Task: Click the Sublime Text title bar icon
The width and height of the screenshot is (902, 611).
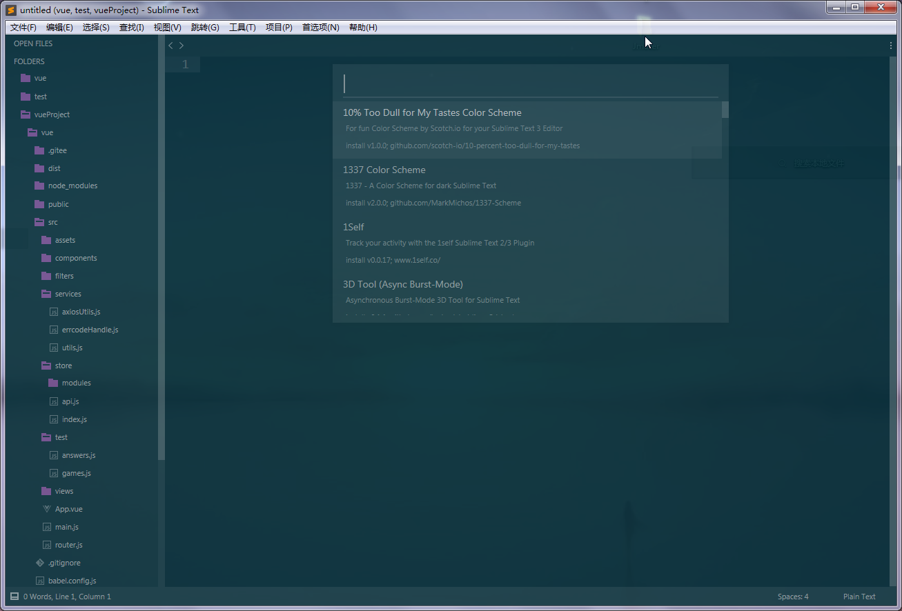Action: tap(11, 10)
